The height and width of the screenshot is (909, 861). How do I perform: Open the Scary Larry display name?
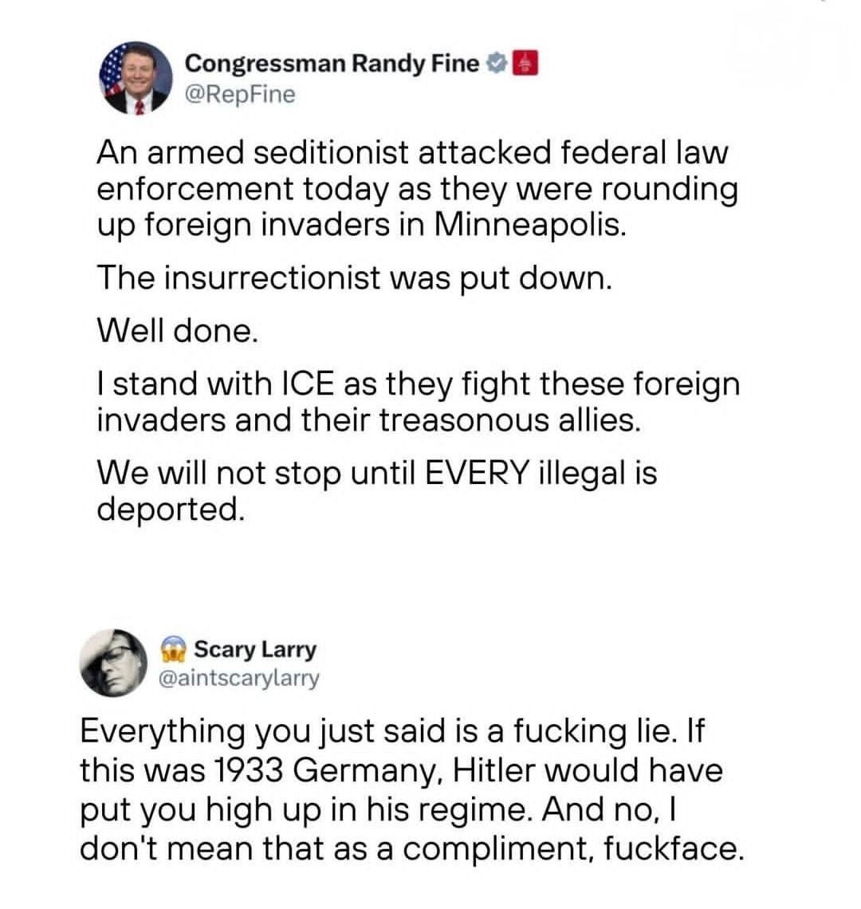click(x=255, y=649)
